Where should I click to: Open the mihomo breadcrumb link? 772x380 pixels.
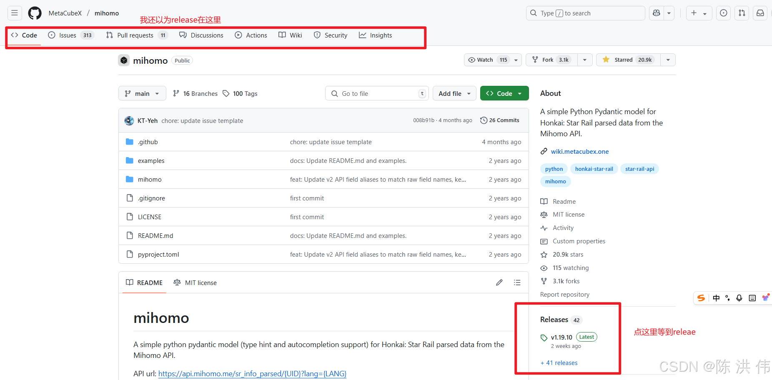tap(107, 13)
